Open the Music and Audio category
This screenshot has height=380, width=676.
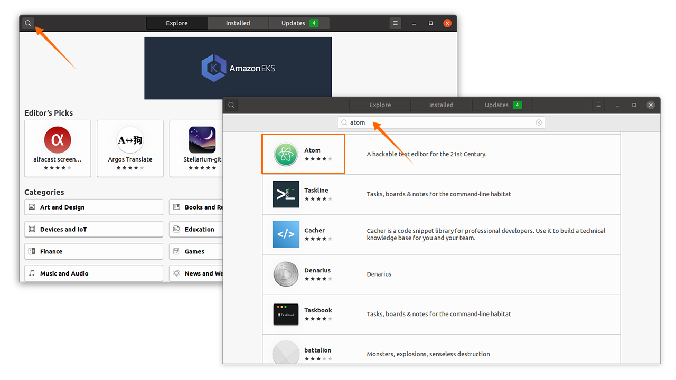point(93,273)
